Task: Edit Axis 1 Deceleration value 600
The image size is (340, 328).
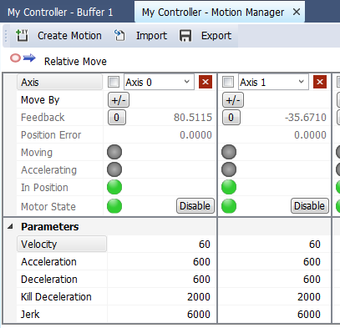Action: (x=312, y=280)
